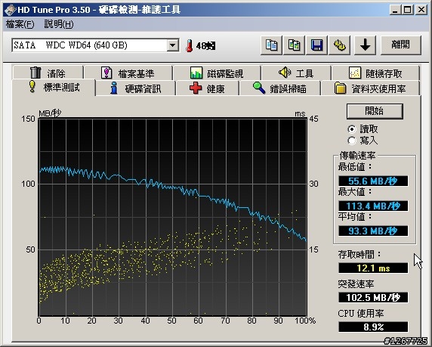Open the options gears icon

click(x=340, y=45)
